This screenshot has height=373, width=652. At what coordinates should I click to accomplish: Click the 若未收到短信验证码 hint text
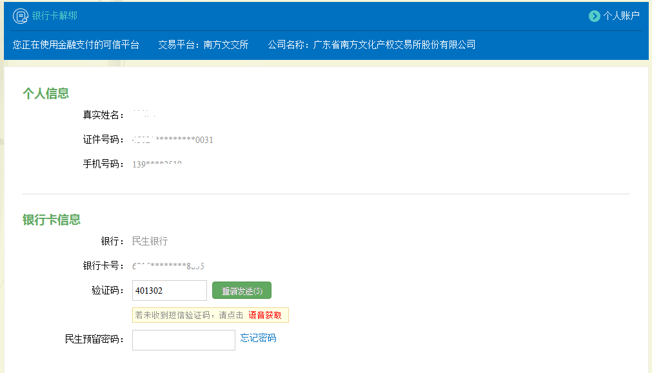tap(189, 315)
